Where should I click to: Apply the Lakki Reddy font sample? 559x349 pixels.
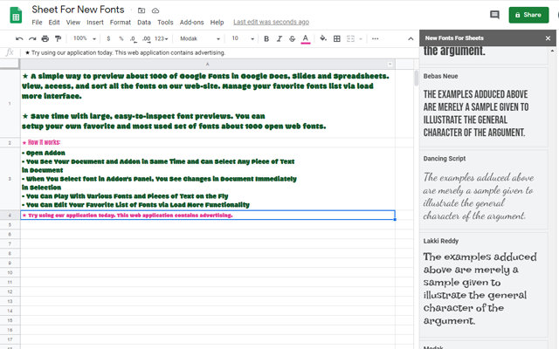pyautogui.click(x=483, y=284)
